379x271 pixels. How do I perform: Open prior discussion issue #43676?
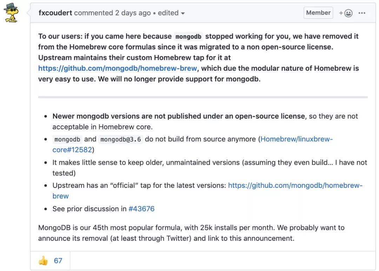pyautogui.click(x=141, y=209)
